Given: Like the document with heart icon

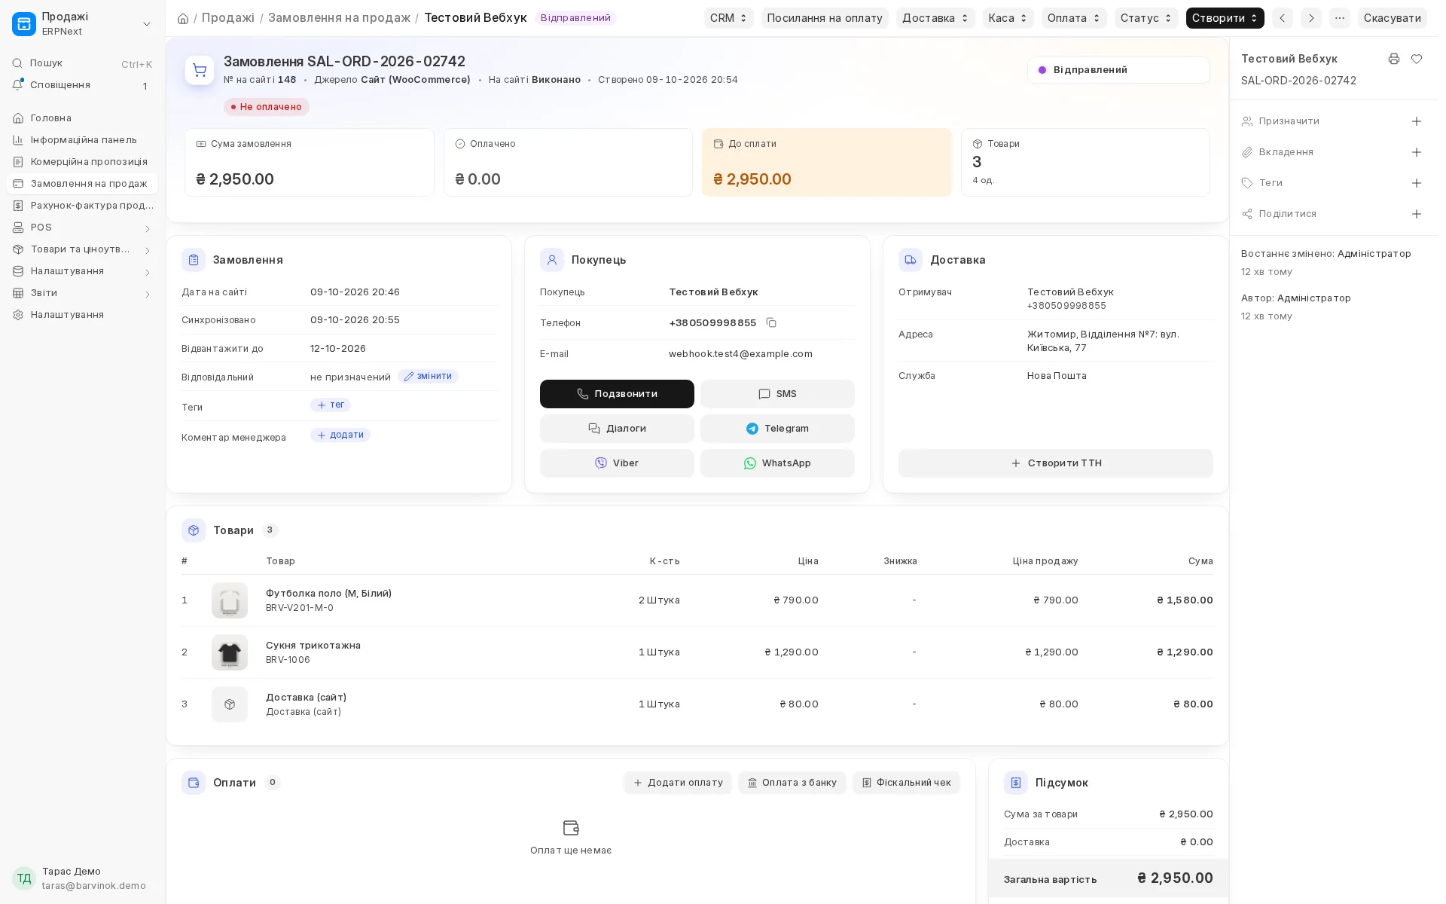Looking at the screenshot, I should tap(1417, 59).
